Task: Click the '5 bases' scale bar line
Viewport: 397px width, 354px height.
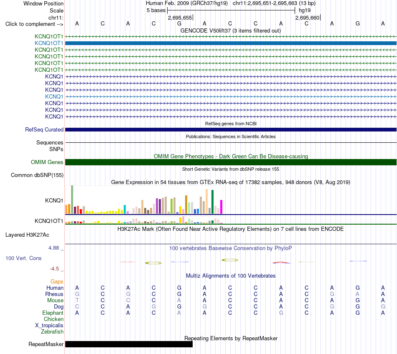Action: (x=231, y=10)
